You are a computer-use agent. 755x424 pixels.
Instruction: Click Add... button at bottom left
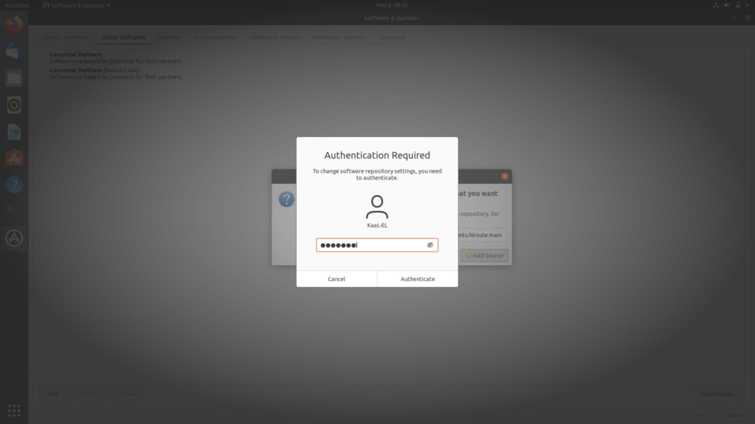click(x=55, y=394)
